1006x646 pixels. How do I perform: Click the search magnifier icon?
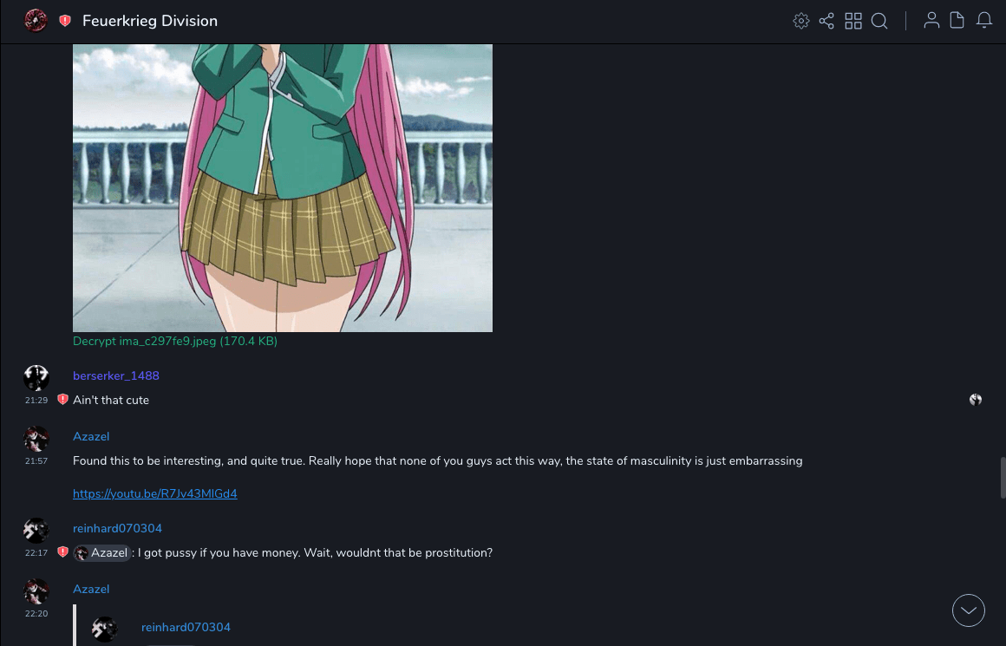[x=879, y=21]
